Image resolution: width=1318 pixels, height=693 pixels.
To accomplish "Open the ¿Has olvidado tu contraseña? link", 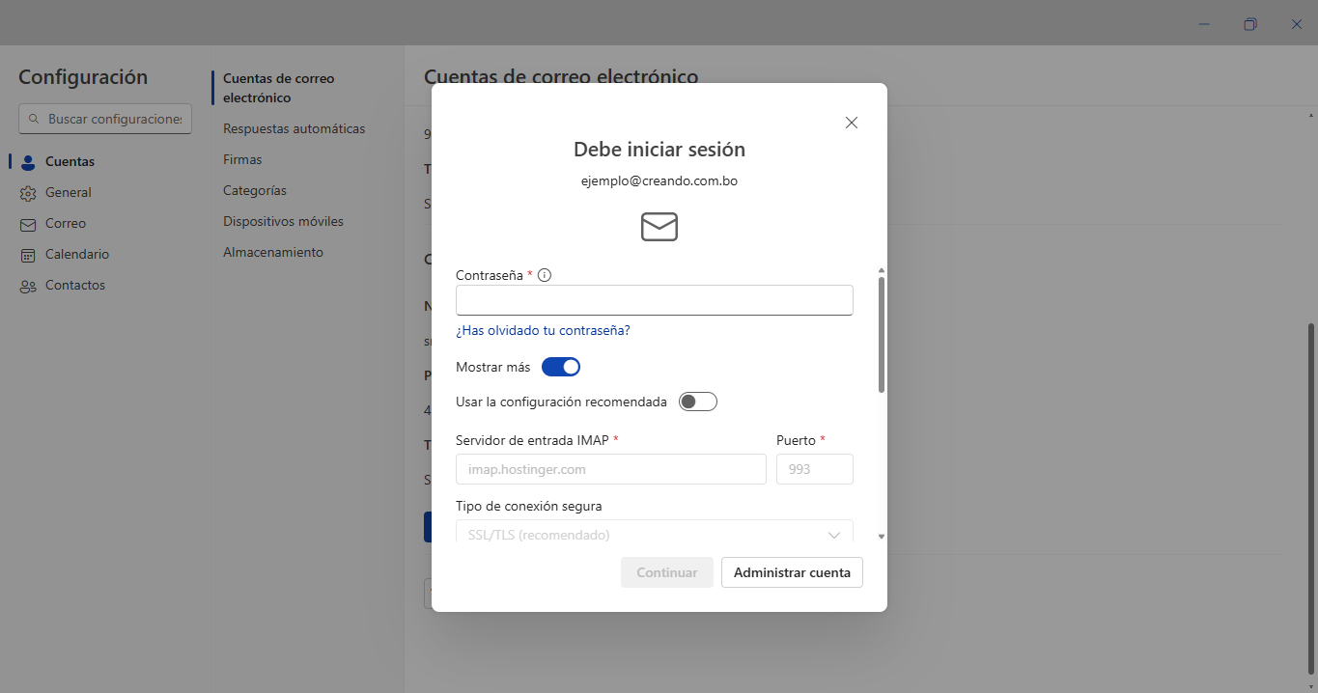I will 543,330.
